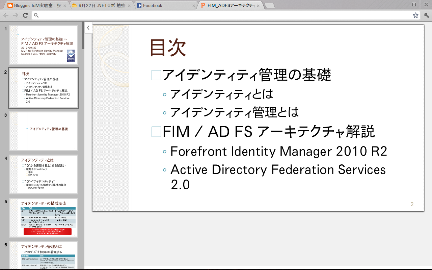Open slide 5 アイデンティティの構成要素 thumbnail

[x=44, y=218]
